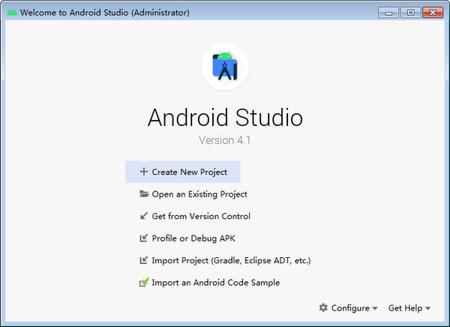Image resolution: width=450 pixels, height=327 pixels.
Task: Click the Configure gear icon
Action: 323,307
